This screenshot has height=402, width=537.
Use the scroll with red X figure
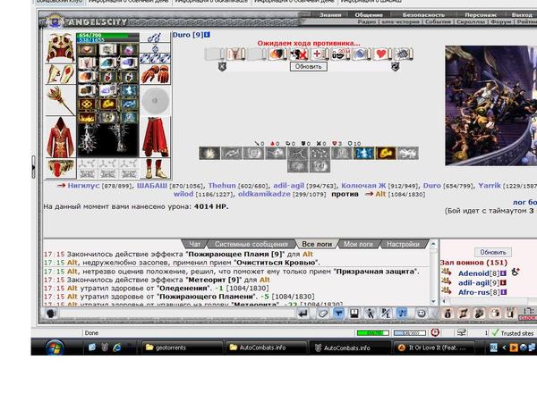click(298, 54)
